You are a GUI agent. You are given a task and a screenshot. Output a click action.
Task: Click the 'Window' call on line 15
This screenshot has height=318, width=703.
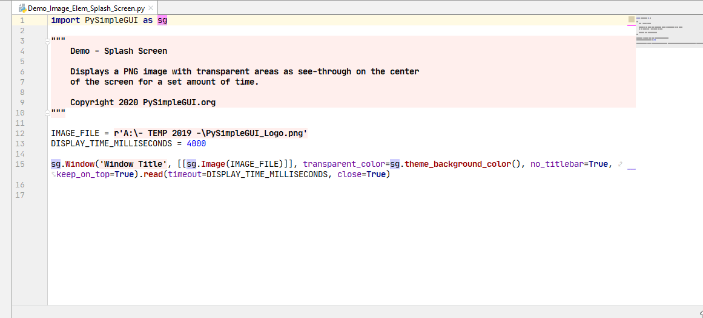coord(80,164)
